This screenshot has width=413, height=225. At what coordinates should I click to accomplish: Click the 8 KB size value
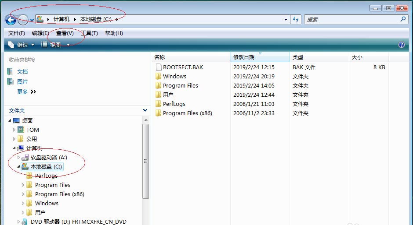pyautogui.click(x=379, y=67)
